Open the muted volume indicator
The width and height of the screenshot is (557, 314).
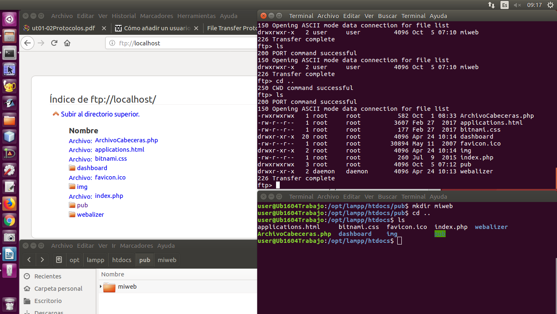pos(518,5)
